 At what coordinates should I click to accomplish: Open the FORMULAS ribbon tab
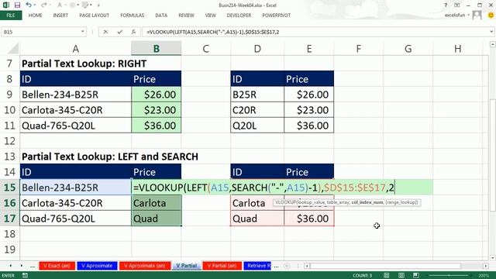tap(133, 15)
